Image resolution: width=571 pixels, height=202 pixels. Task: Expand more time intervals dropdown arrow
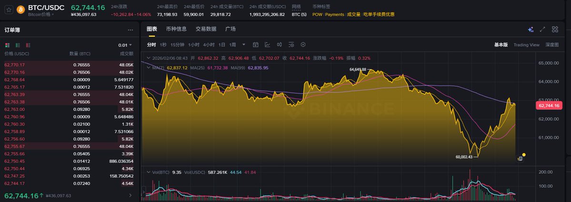point(244,45)
